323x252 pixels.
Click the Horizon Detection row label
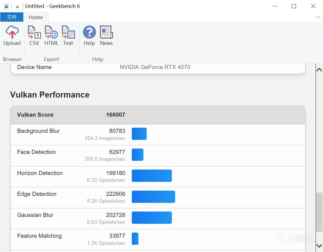pyautogui.click(x=40, y=173)
